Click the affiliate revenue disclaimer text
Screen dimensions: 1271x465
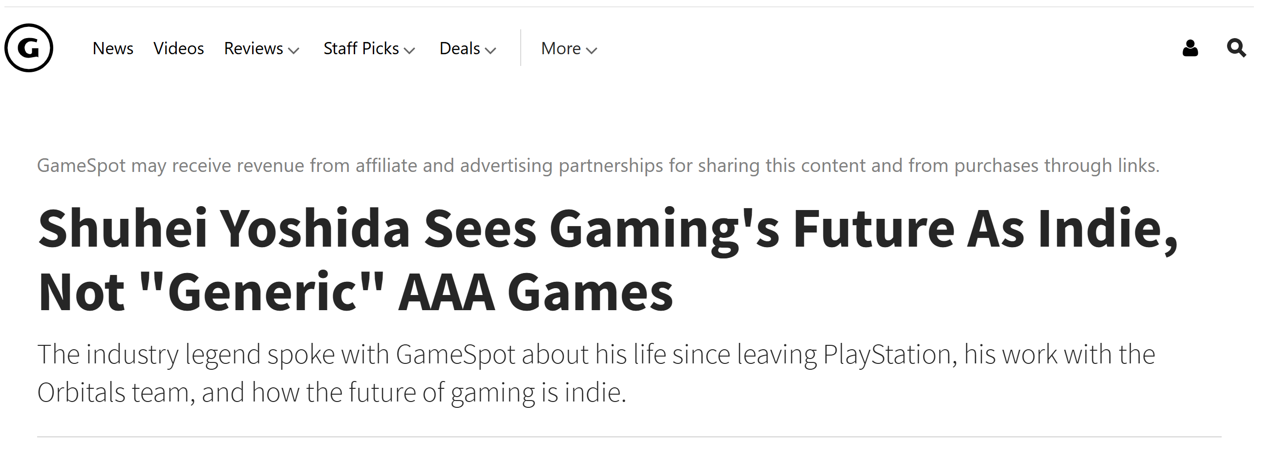(x=598, y=166)
